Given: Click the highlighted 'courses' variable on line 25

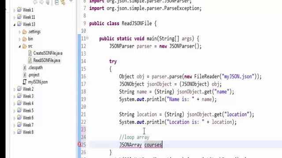Looking at the screenshot, I should [153, 145].
